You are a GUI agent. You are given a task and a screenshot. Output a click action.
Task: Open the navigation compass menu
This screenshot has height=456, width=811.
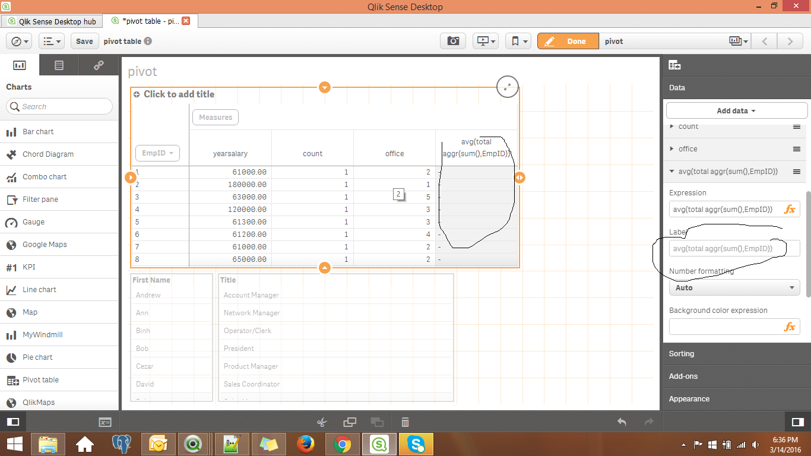(20, 41)
